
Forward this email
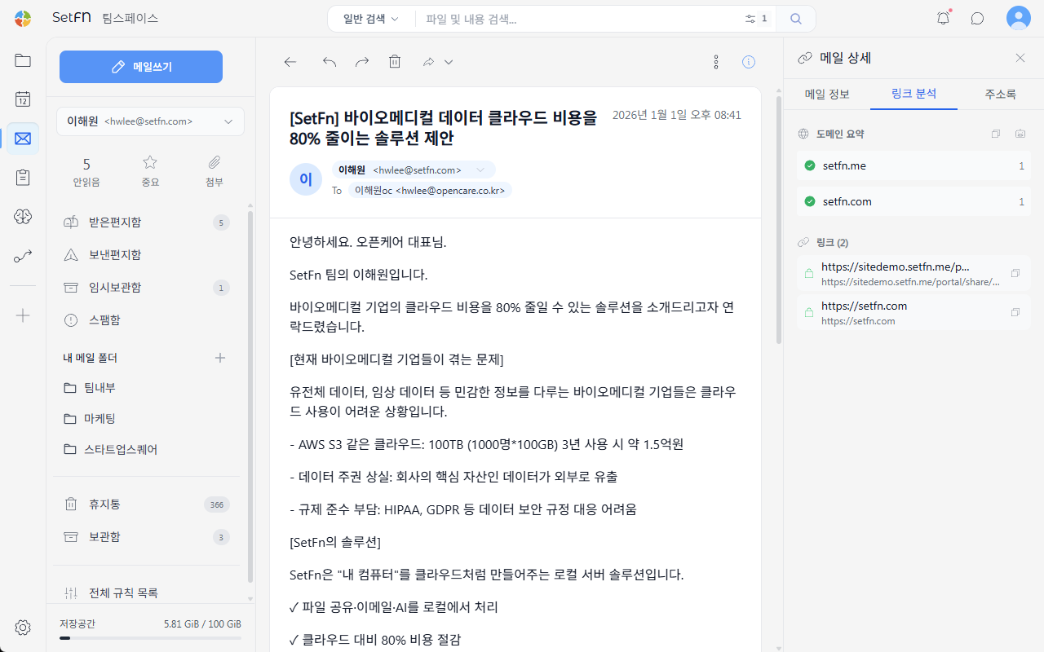[362, 62]
